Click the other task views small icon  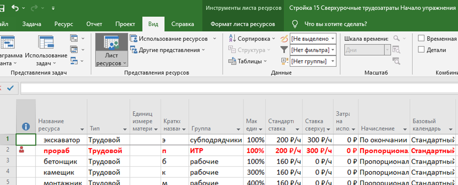pos(74,61)
